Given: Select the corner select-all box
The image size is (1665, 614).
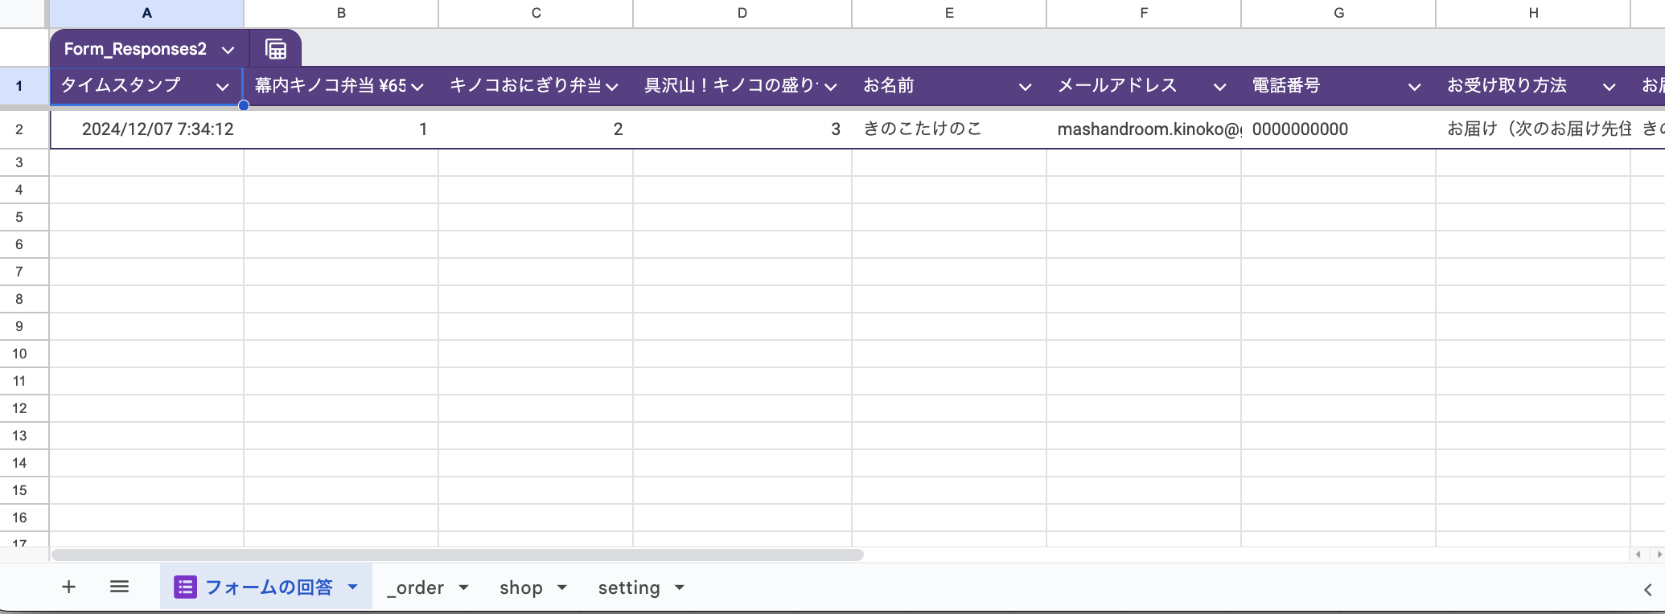Looking at the screenshot, I should click(x=24, y=13).
